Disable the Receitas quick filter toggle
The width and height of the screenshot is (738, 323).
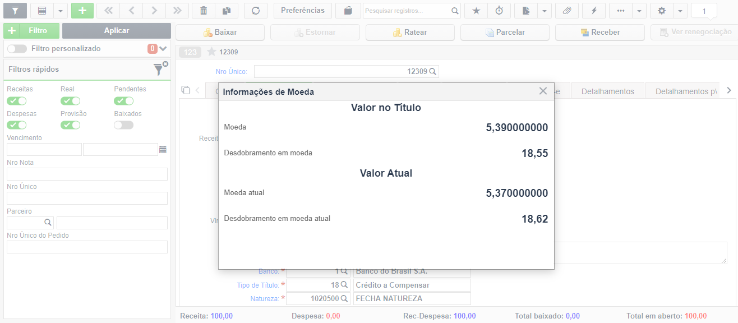17,101
